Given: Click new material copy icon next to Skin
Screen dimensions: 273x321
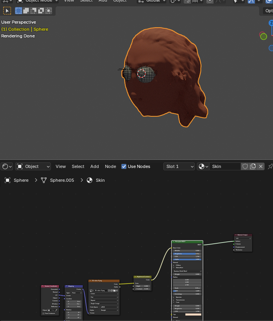Looking at the screenshot, I should [x=253, y=166].
